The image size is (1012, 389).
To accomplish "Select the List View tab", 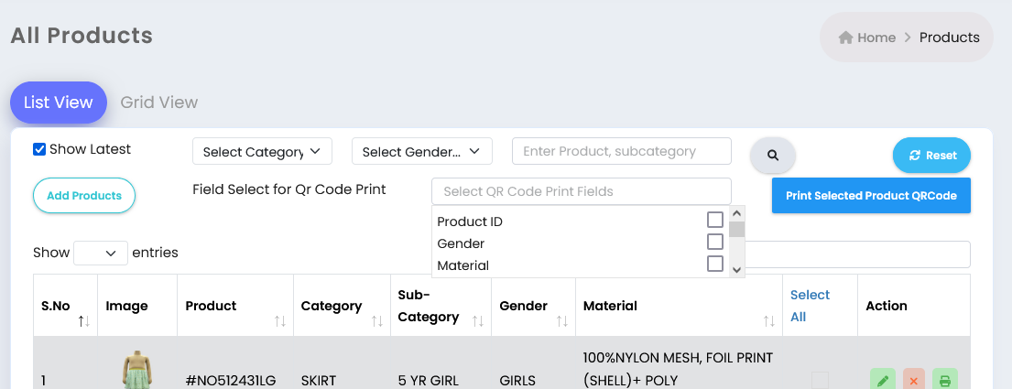I will [x=58, y=102].
